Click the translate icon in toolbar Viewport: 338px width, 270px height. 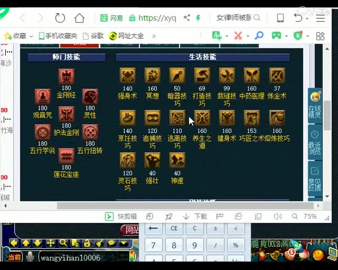pyautogui.click(x=216, y=36)
